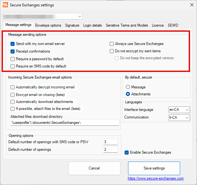Open the blurred account dropdown

pyautogui.click(x=43, y=16)
